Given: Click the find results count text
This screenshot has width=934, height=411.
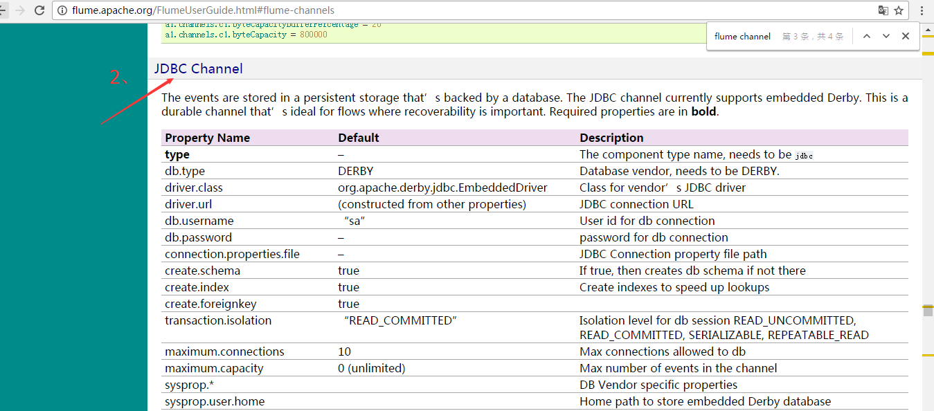Looking at the screenshot, I should click(x=813, y=36).
